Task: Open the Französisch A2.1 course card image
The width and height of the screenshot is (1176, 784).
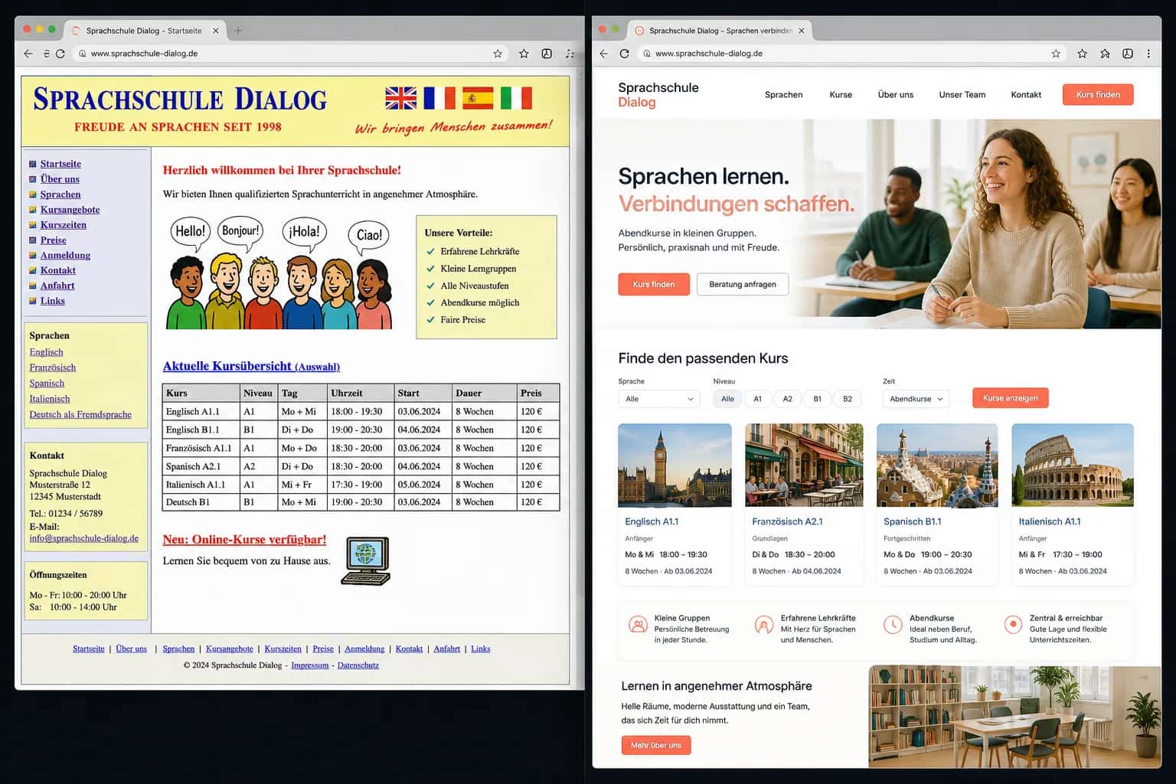Action: 804,465
